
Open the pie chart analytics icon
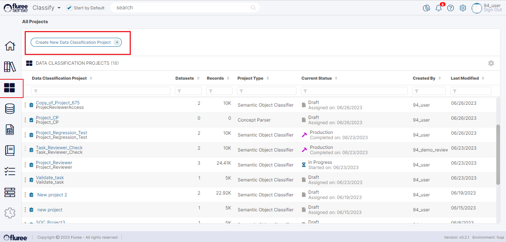pos(426,8)
